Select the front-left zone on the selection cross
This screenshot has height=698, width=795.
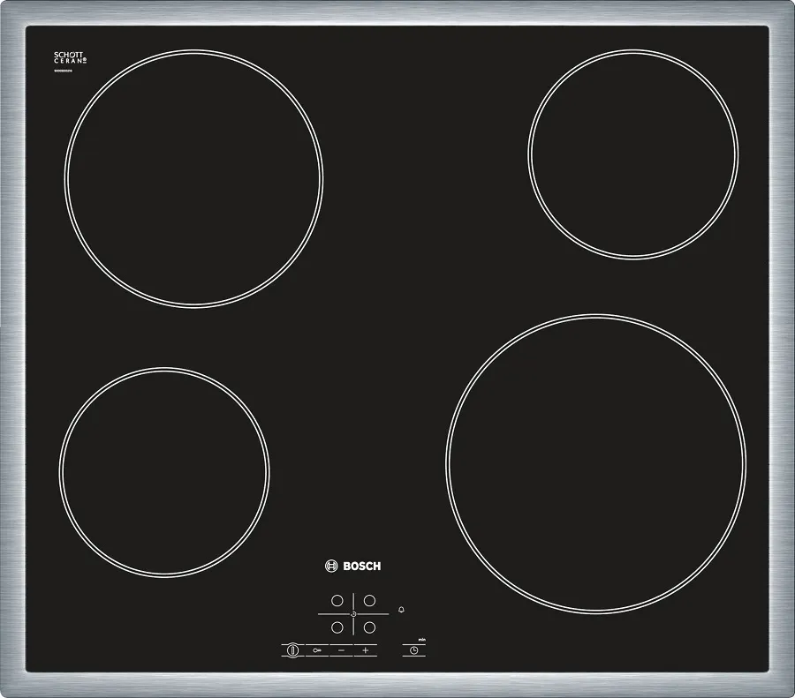337,627
